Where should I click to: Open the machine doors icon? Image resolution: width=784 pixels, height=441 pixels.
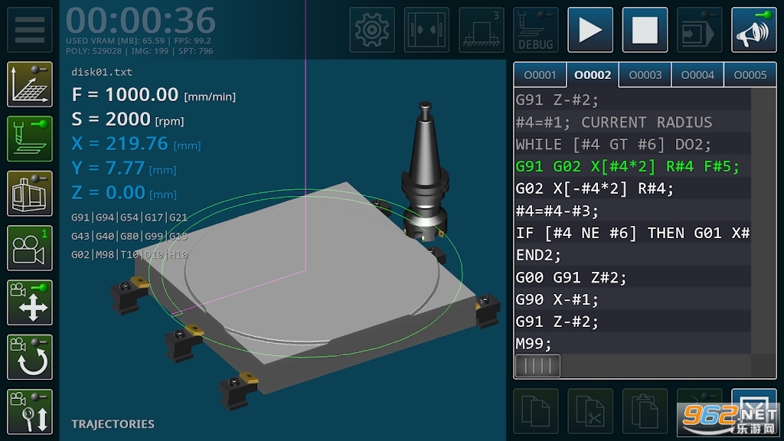426,30
